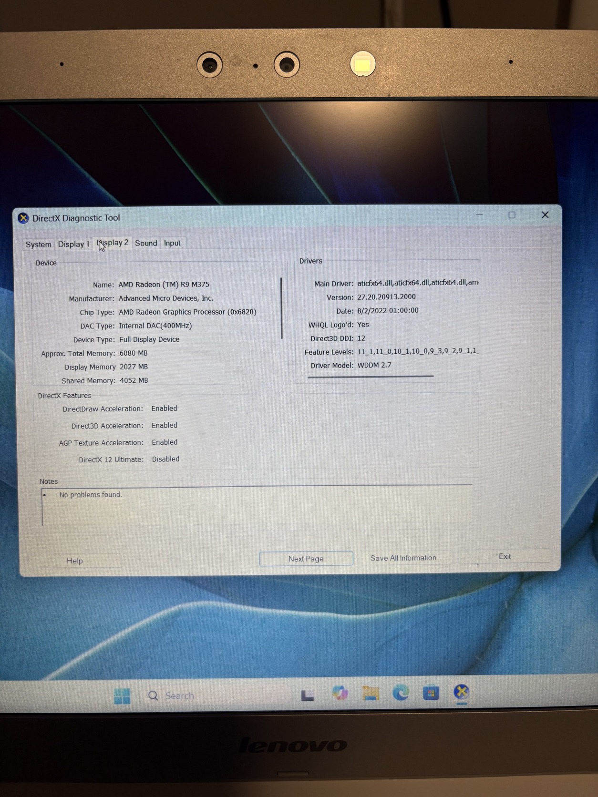
Task: Click Save All Information button
Action: [x=404, y=558]
